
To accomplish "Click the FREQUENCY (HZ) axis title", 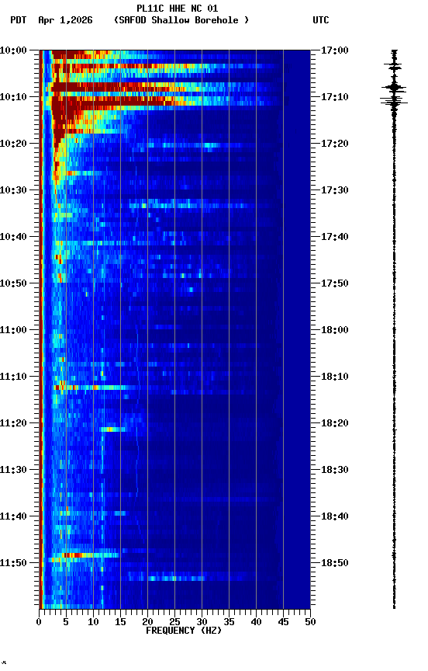I will click(184, 631).
